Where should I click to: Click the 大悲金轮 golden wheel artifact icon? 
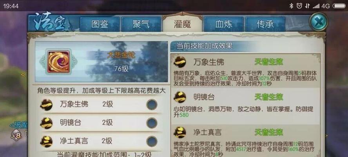59,62
